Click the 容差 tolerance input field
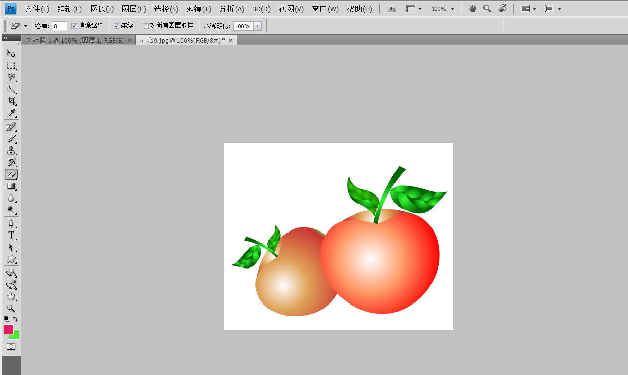Image resolution: width=628 pixels, height=375 pixels. [x=59, y=26]
